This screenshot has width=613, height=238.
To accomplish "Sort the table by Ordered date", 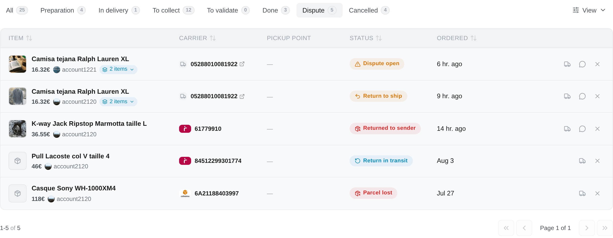I will point(457,38).
